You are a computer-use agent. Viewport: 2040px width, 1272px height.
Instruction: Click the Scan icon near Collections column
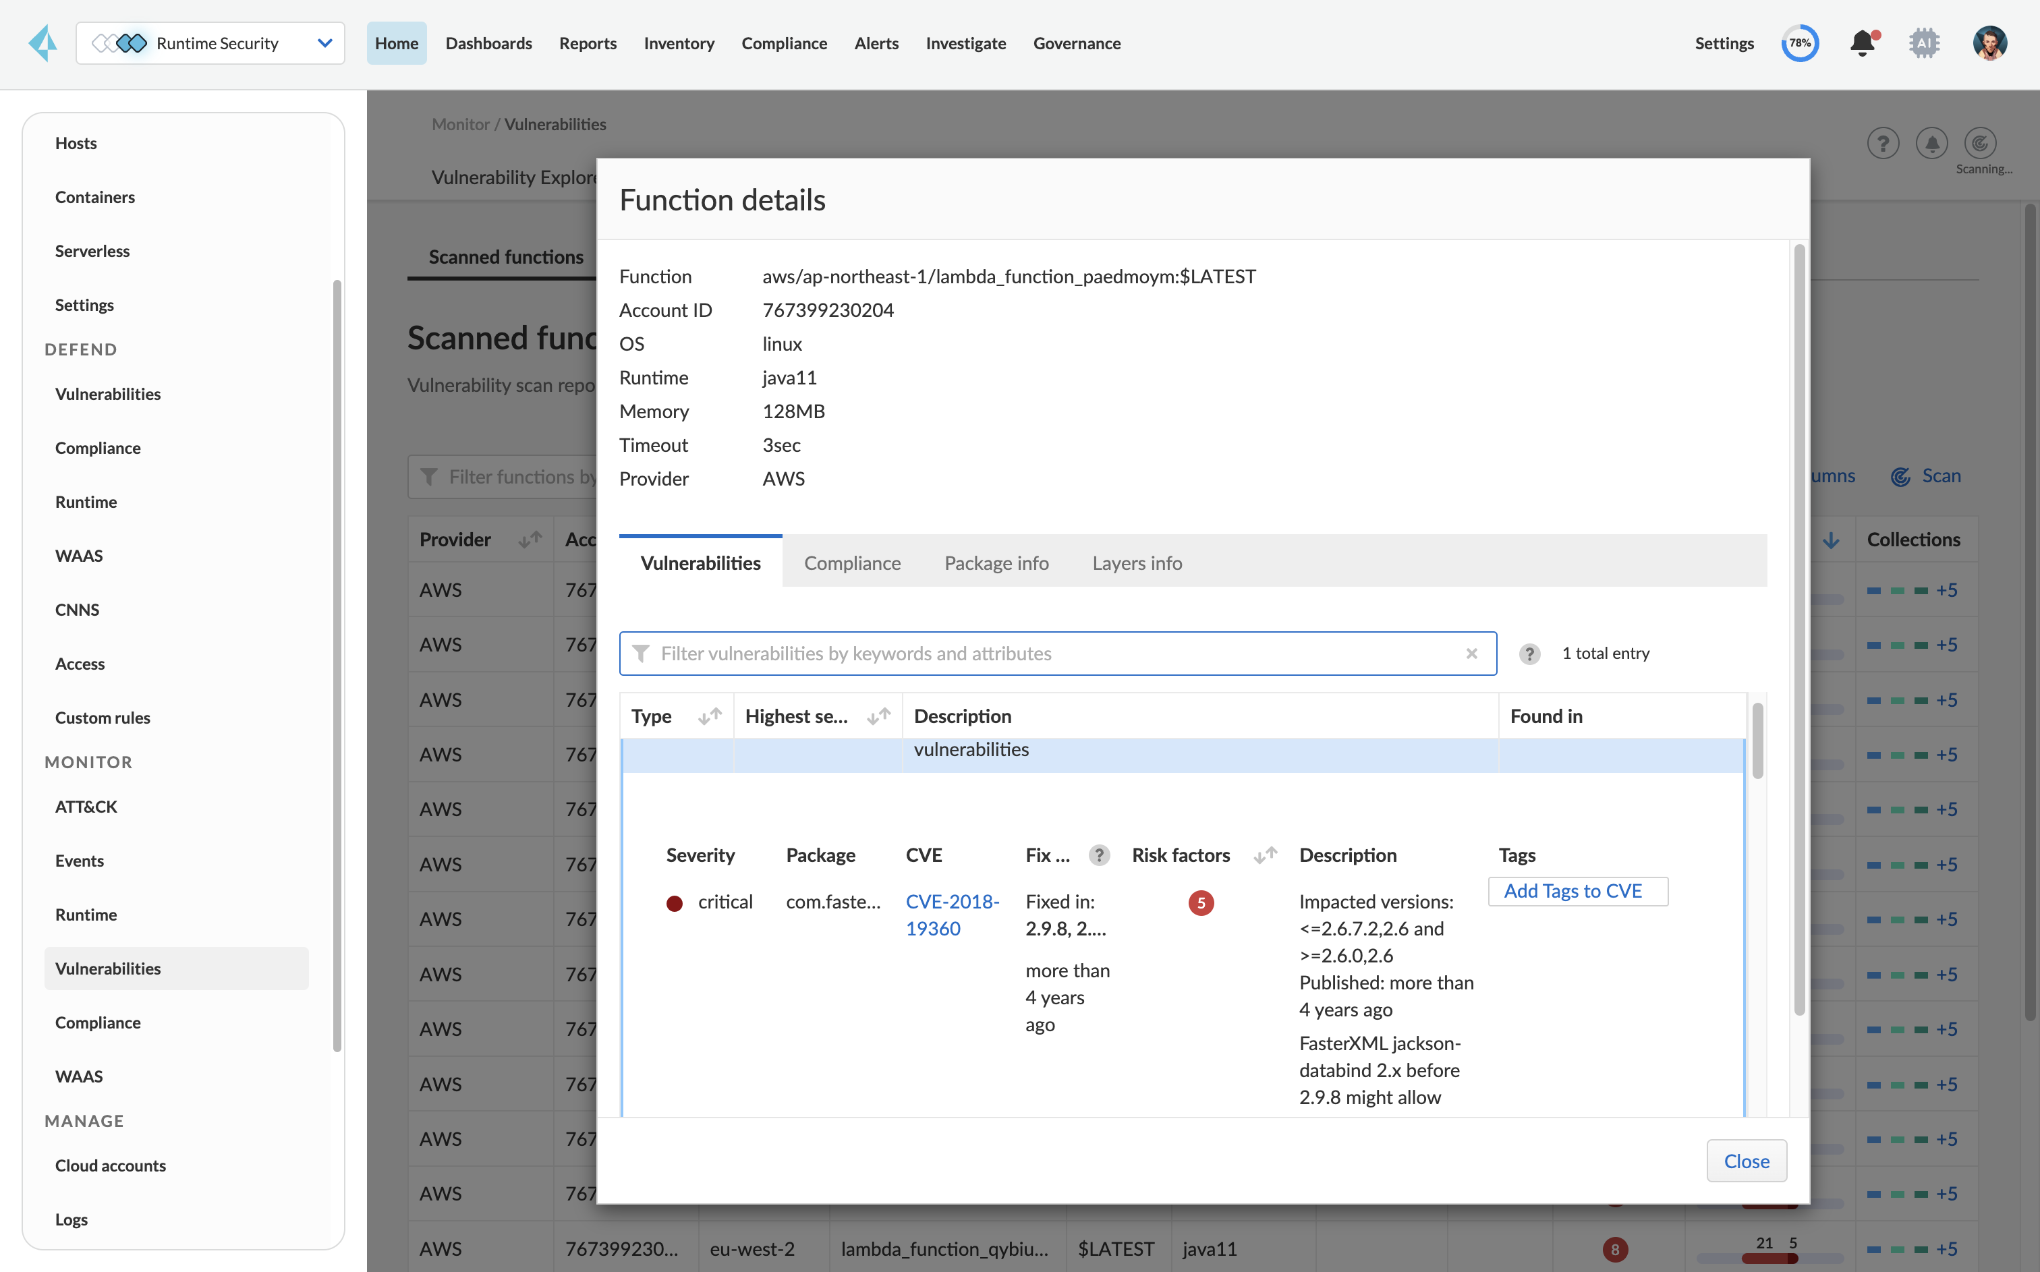[1901, 476]
